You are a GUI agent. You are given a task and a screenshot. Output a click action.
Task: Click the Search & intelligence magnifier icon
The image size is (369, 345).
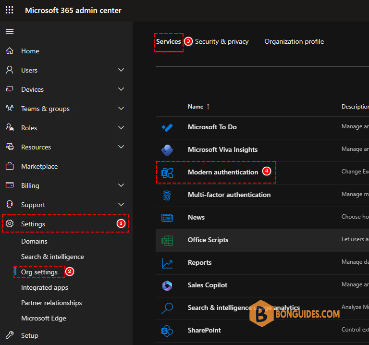pos(167,308)
